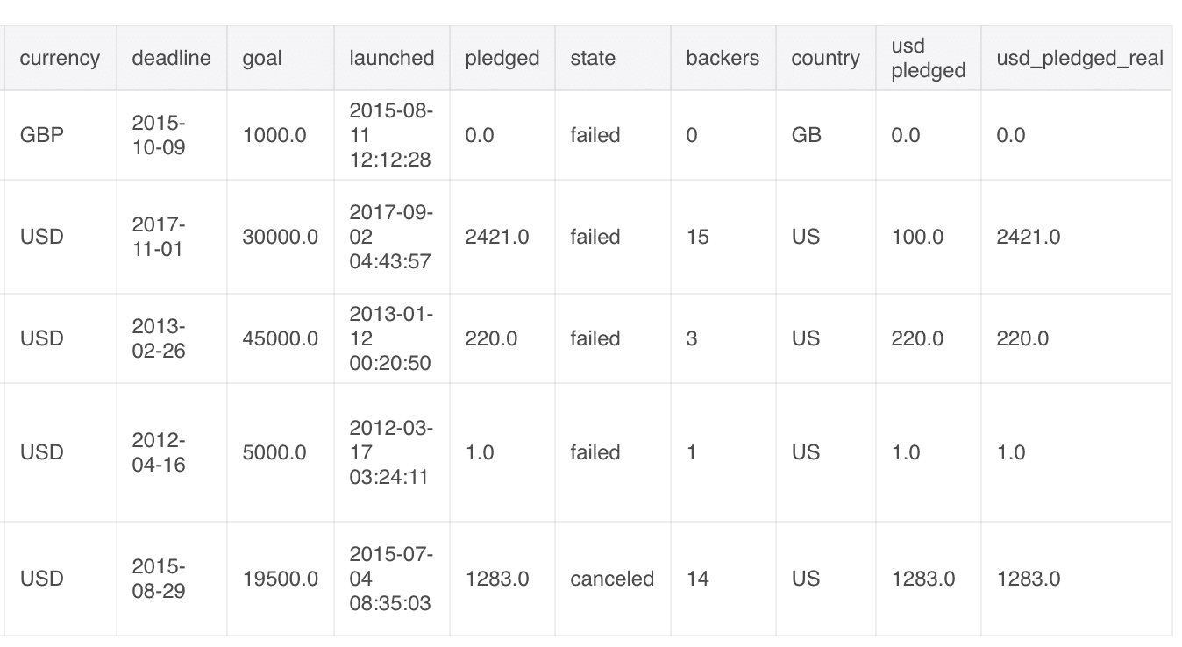Viewport: 1182px width, 647px height.
Task: Click the country column header
Action: [825, 58]
